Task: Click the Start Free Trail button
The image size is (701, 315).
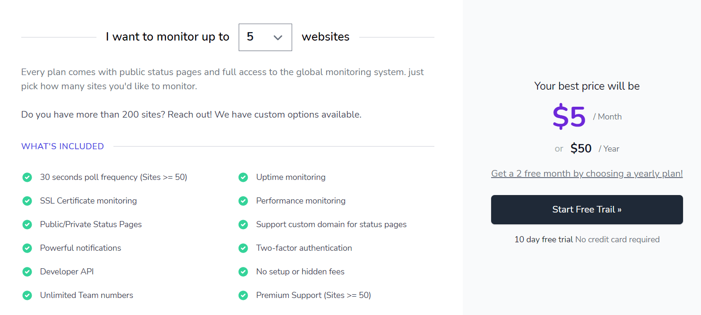Action: (587, 210)
